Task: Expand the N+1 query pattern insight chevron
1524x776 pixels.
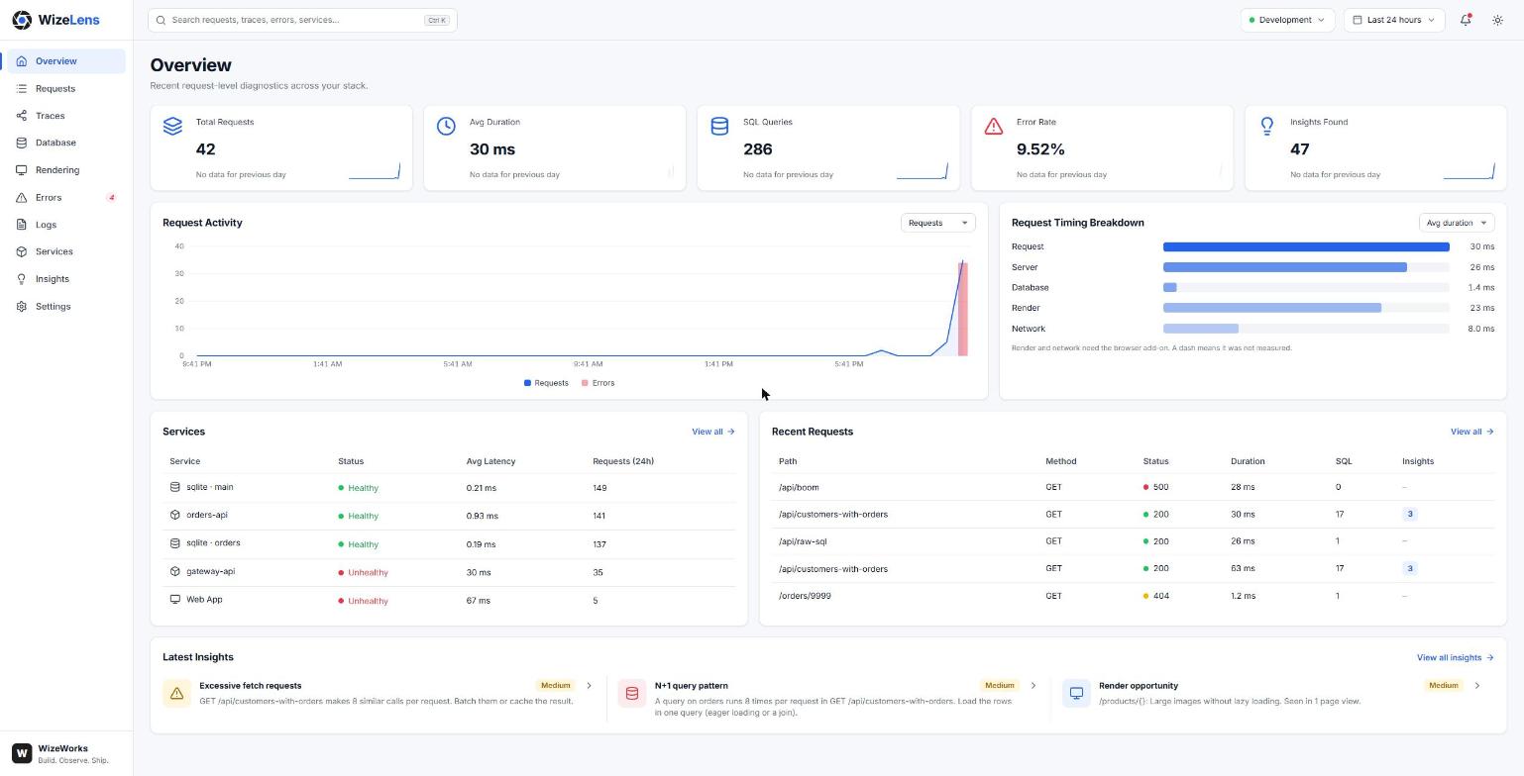Action: click(x=1033, y=686)
